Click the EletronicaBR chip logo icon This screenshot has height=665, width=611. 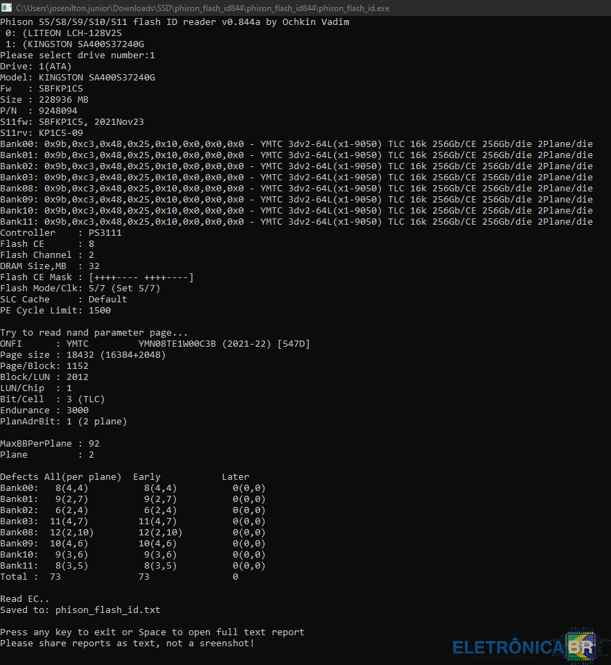[580, 646]
